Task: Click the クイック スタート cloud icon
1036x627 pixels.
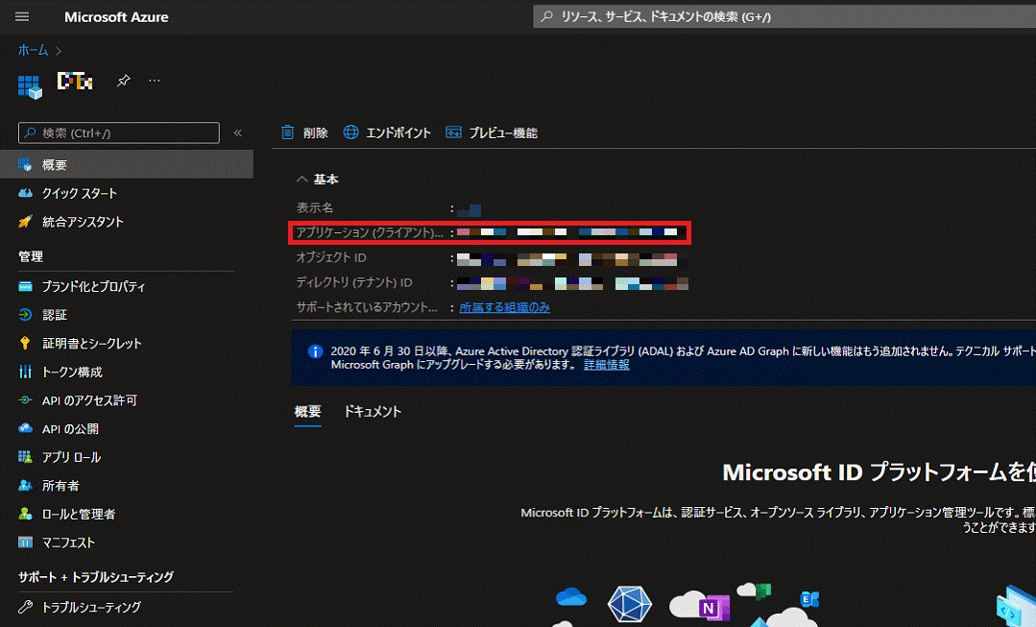Action: tap(25, 193)
